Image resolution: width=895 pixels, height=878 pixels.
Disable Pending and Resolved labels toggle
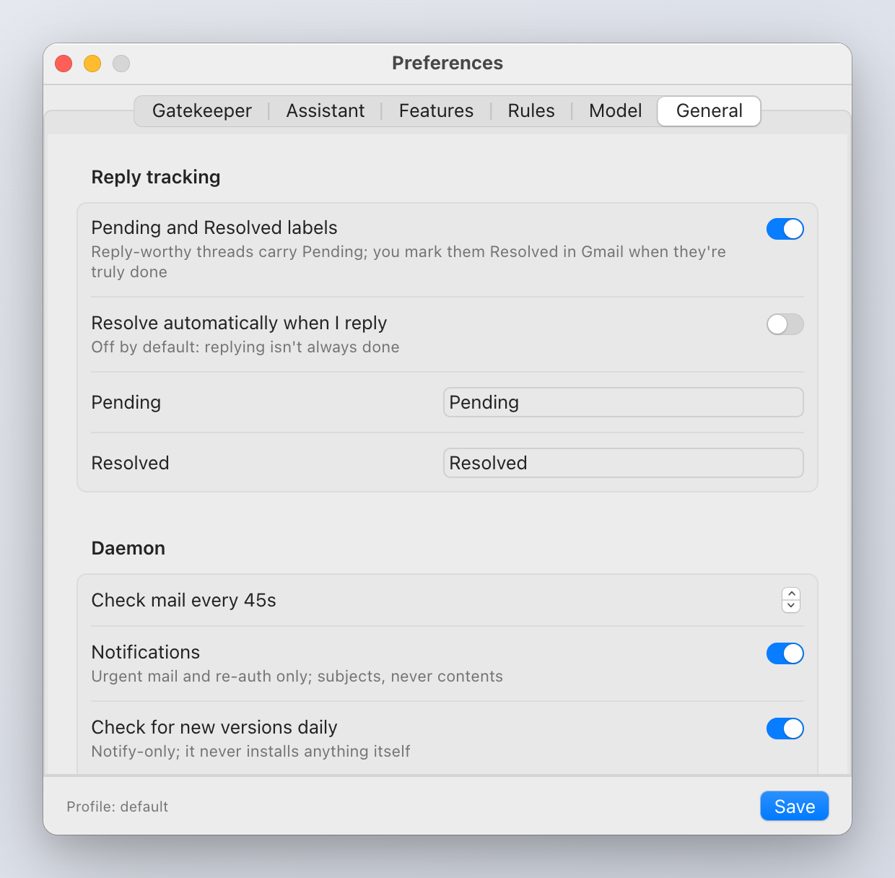pos(785,229)
